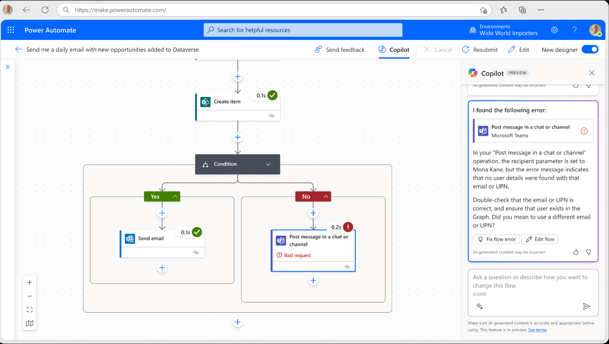The height and width of the screenshot is (344, 609).
Task: Turn off the New designer toggle
Action: click(590, 49)
